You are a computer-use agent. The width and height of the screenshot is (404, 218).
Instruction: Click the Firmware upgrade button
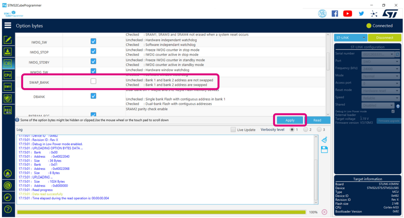[x=389, y=121]
